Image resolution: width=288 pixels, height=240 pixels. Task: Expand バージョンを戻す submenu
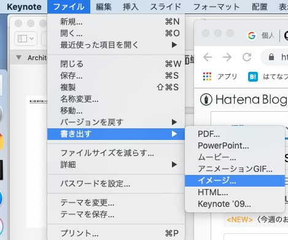click(116, 122)
